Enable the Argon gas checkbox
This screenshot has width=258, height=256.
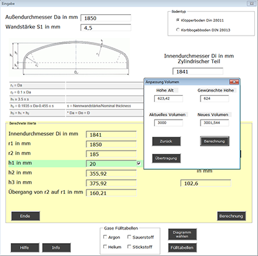pos(105,237)
